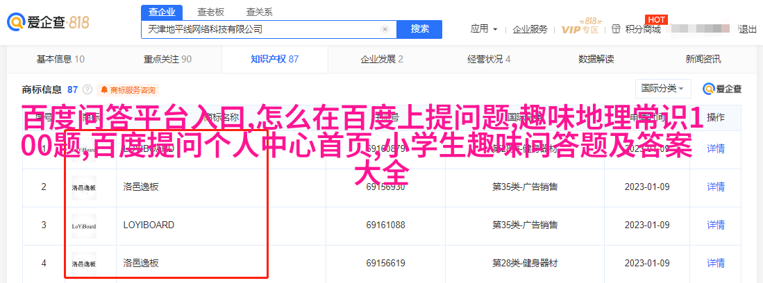Open the 应用 dropdown menu
Viewport: 763px width, 283px height.
(x=484, y=29)
